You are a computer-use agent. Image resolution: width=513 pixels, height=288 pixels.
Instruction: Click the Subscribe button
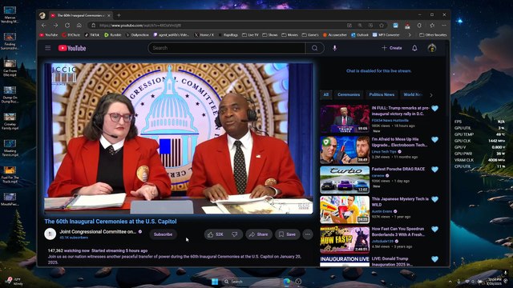coord(163,234)
